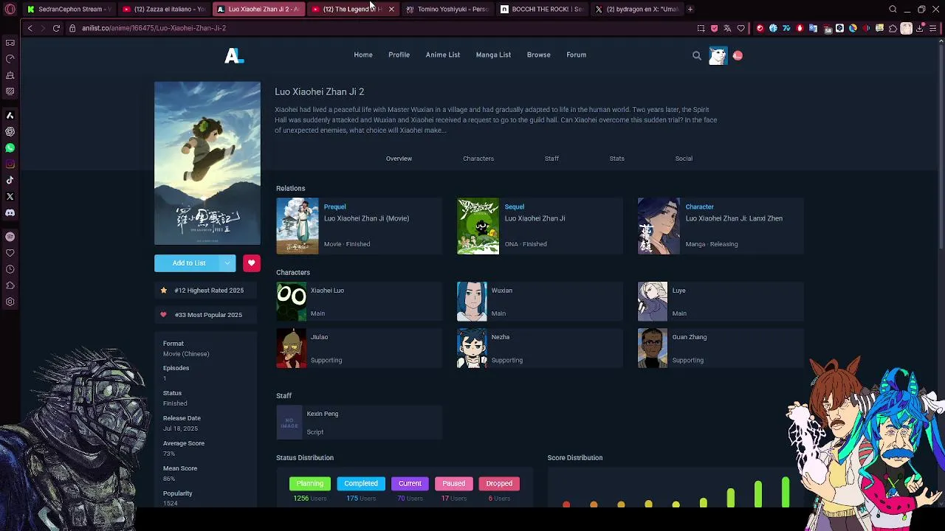Toggle the red favourite heart button
This screenshot has height=531, width=945.
(x=251, y=263)
